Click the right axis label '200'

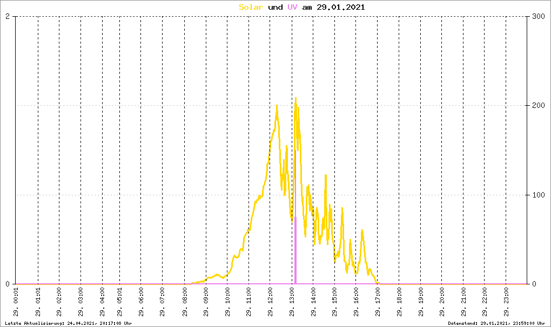click(x=539, y=105)
